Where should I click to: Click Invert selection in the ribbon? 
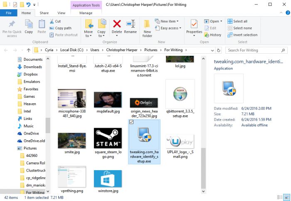pyautogui.click(x=242, y=35)
